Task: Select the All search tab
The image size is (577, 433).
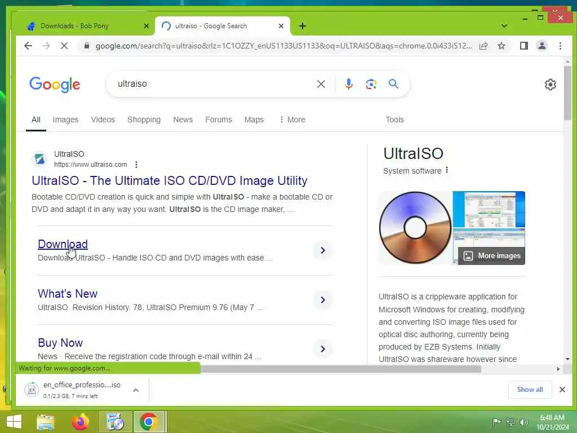Action: [35, 120]
